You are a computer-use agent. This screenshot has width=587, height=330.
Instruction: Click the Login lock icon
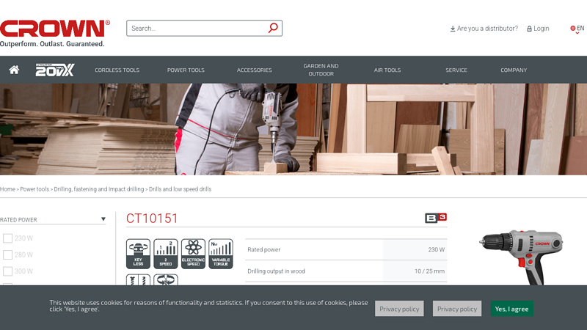(x=529, y=29)
